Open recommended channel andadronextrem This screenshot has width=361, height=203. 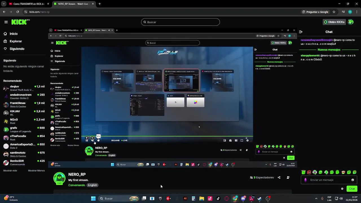[x=24, y=96]
